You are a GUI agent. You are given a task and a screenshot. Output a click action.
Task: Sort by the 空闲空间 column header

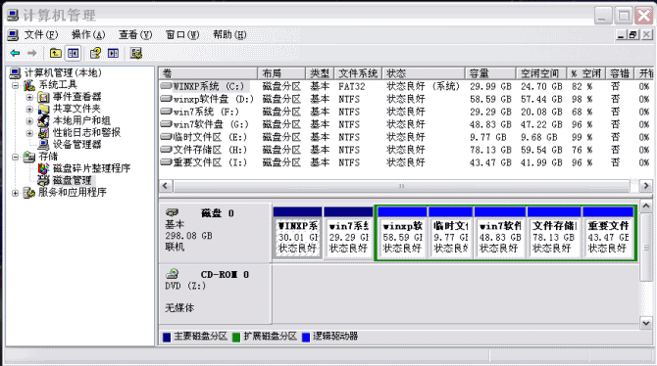click(541, 73)
